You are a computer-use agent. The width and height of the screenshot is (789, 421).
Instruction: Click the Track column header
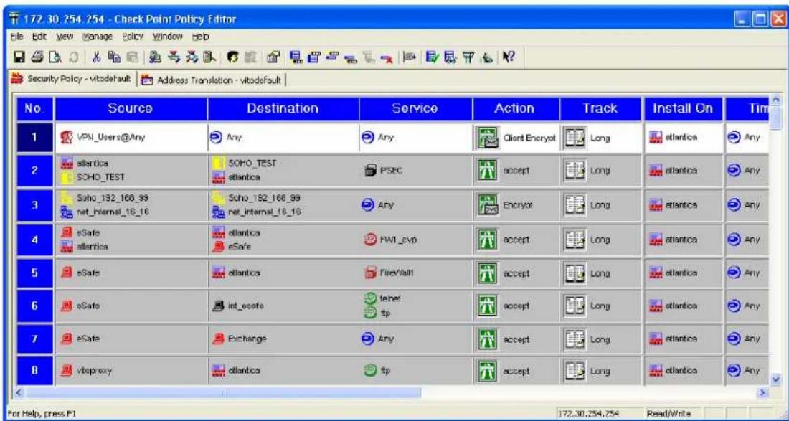tap(601, 108)
